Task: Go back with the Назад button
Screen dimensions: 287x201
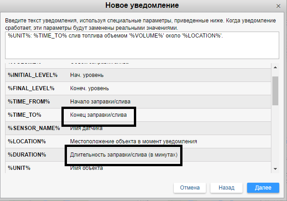Action: click(x=226, y=188)
